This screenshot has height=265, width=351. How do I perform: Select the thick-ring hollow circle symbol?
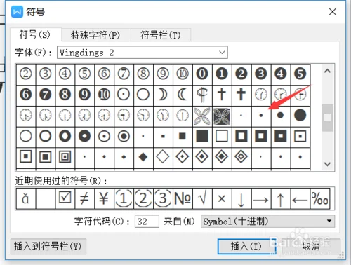[x=65, y=136]
